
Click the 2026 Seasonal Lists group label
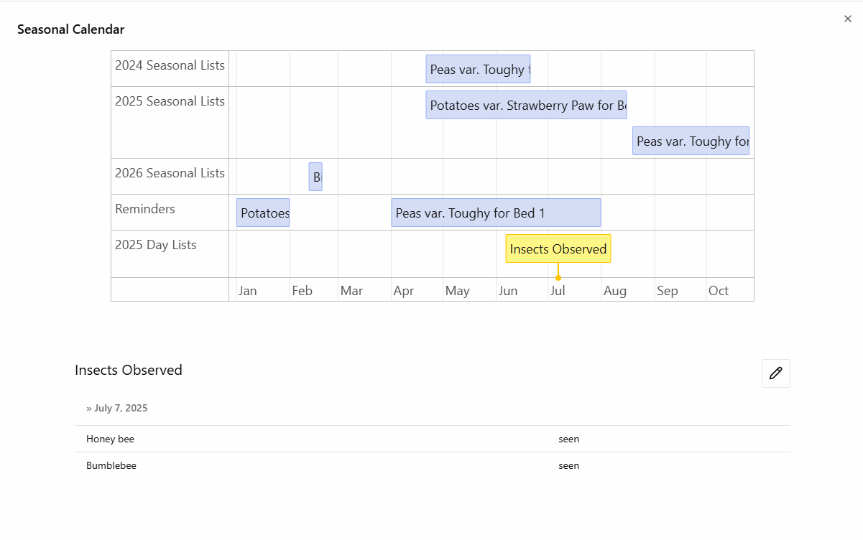point(170,173)
